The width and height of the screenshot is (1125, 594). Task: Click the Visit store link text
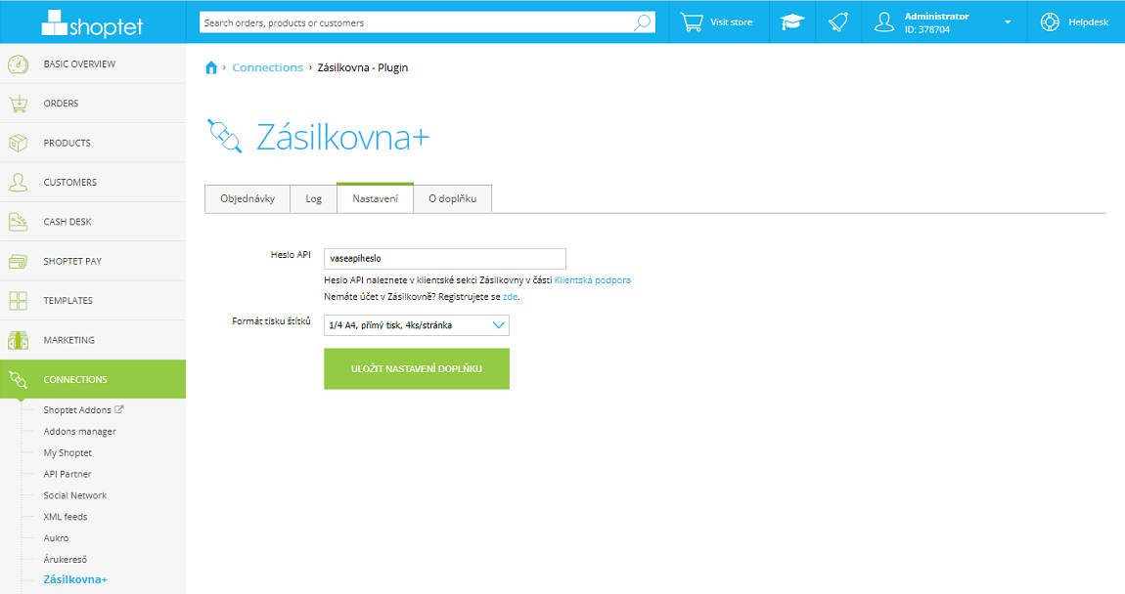pyautogui.click(x=732, y=22)
